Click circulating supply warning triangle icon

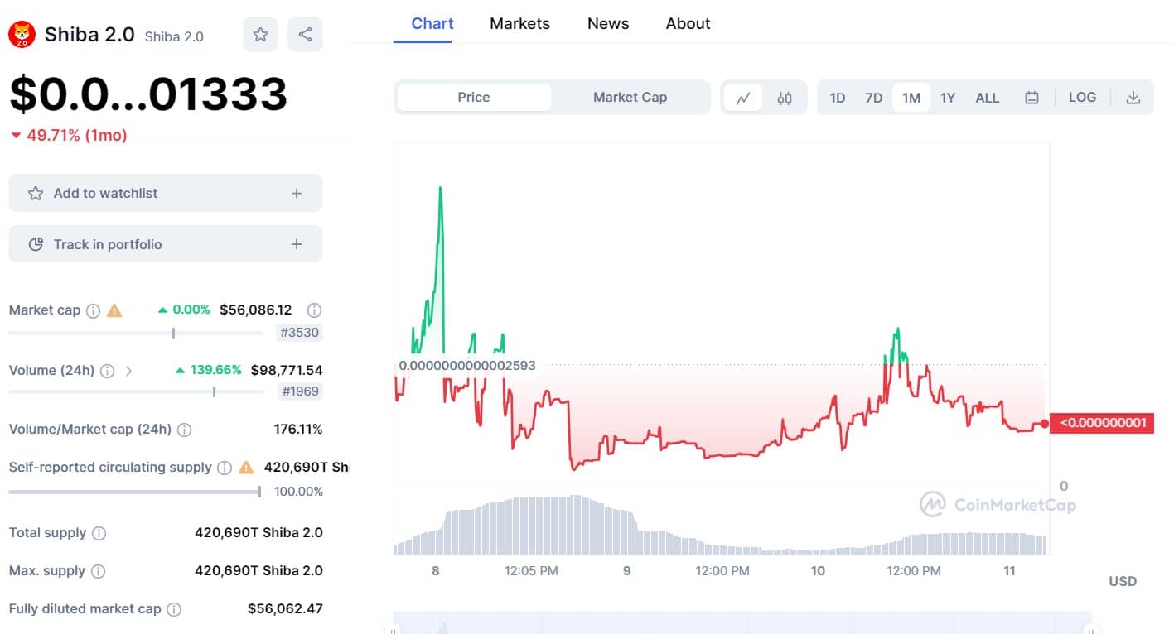(246, 468)
